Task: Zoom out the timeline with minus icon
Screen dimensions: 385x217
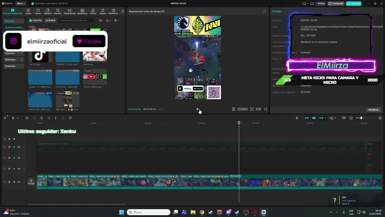Action: (x=351, y=118)
